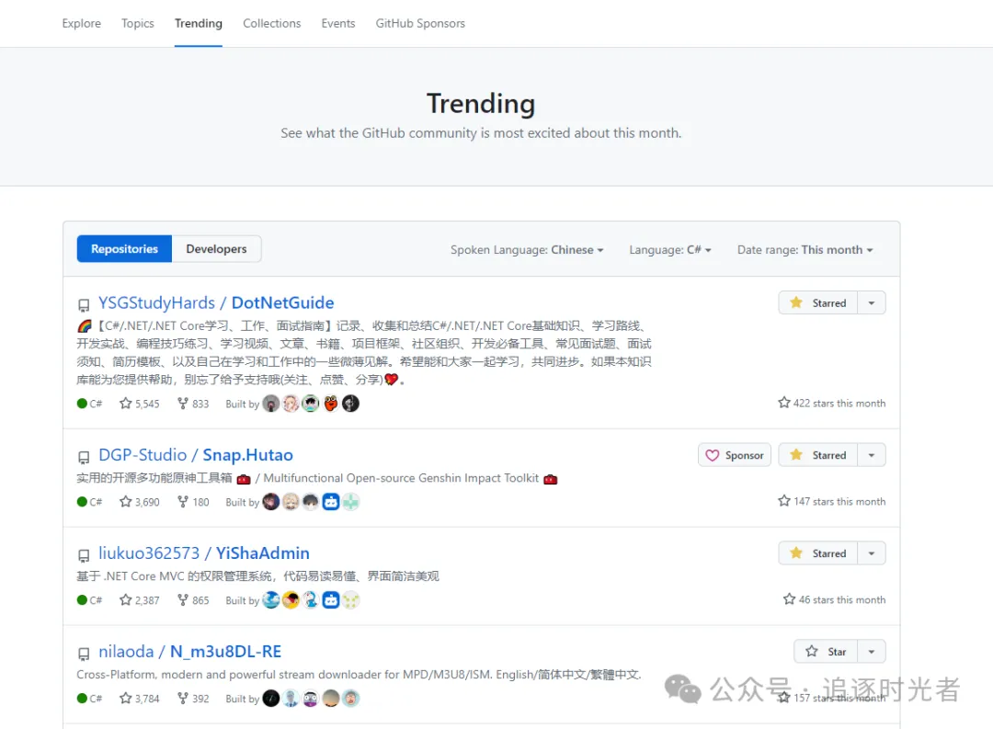Click second contributor avatar of DotNetGuide
The width and height of the screenshot is (993, 729).
point(291,404)
